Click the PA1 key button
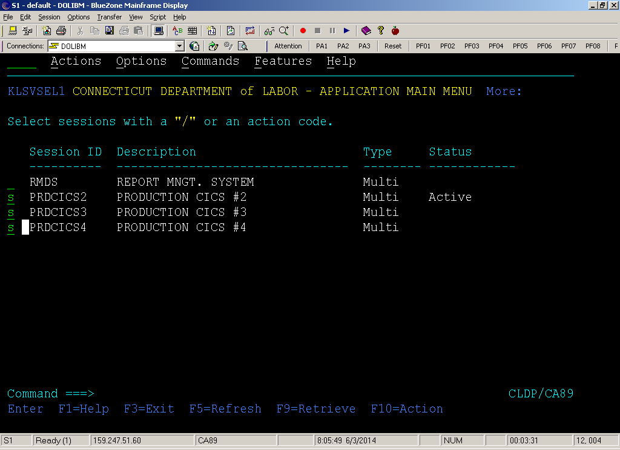 [322, 46]
